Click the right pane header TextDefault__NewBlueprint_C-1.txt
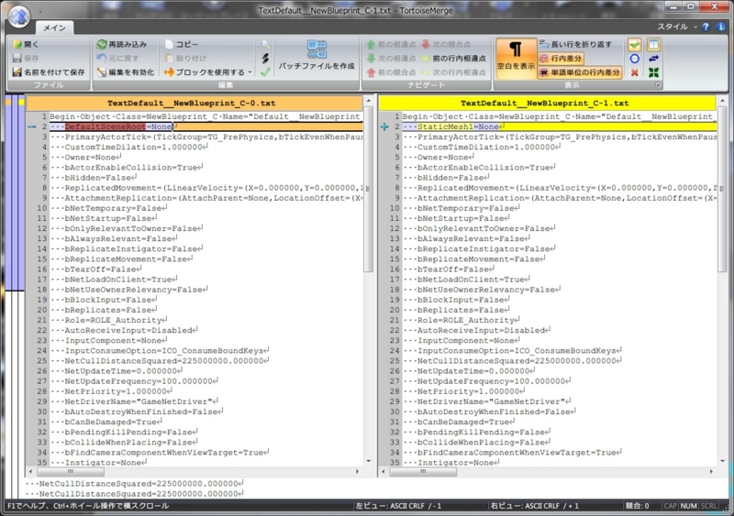 [547, 103]
